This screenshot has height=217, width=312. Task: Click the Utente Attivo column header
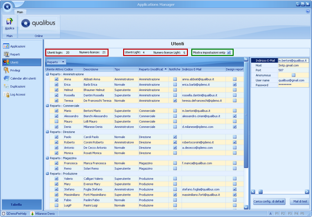[55, 70]
